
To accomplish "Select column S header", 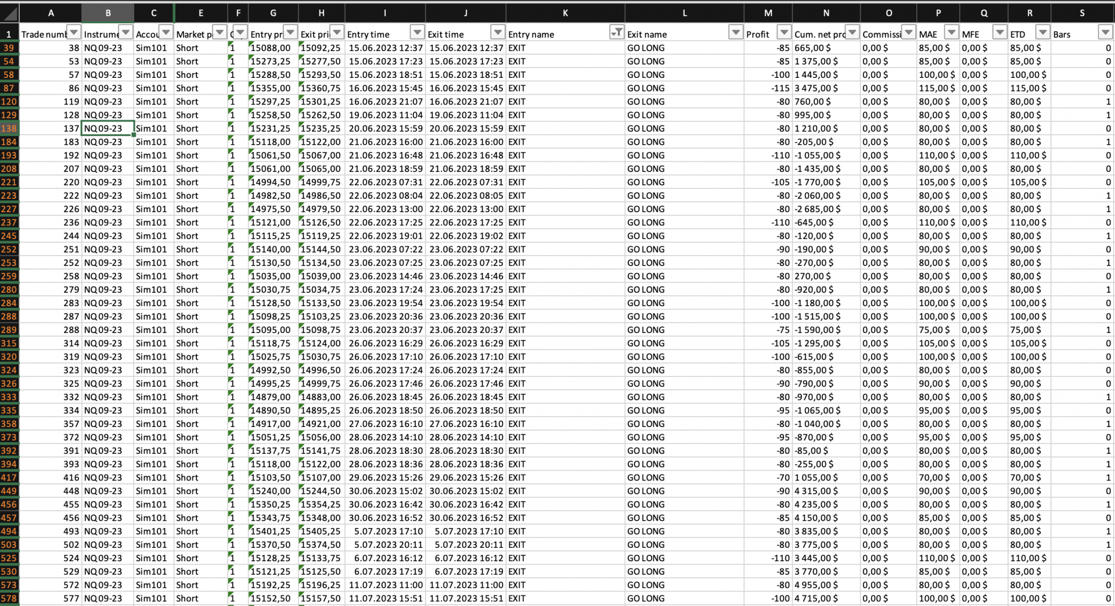I will 1082,12.
